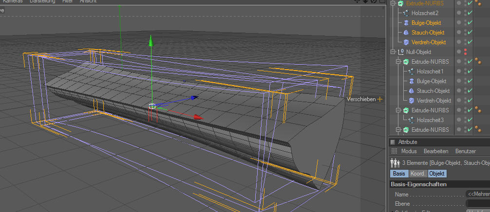The width and height of the screenshot is (490, 212).
Task: Select the Holzscheit2 row label
Action: tap(425, 13)
